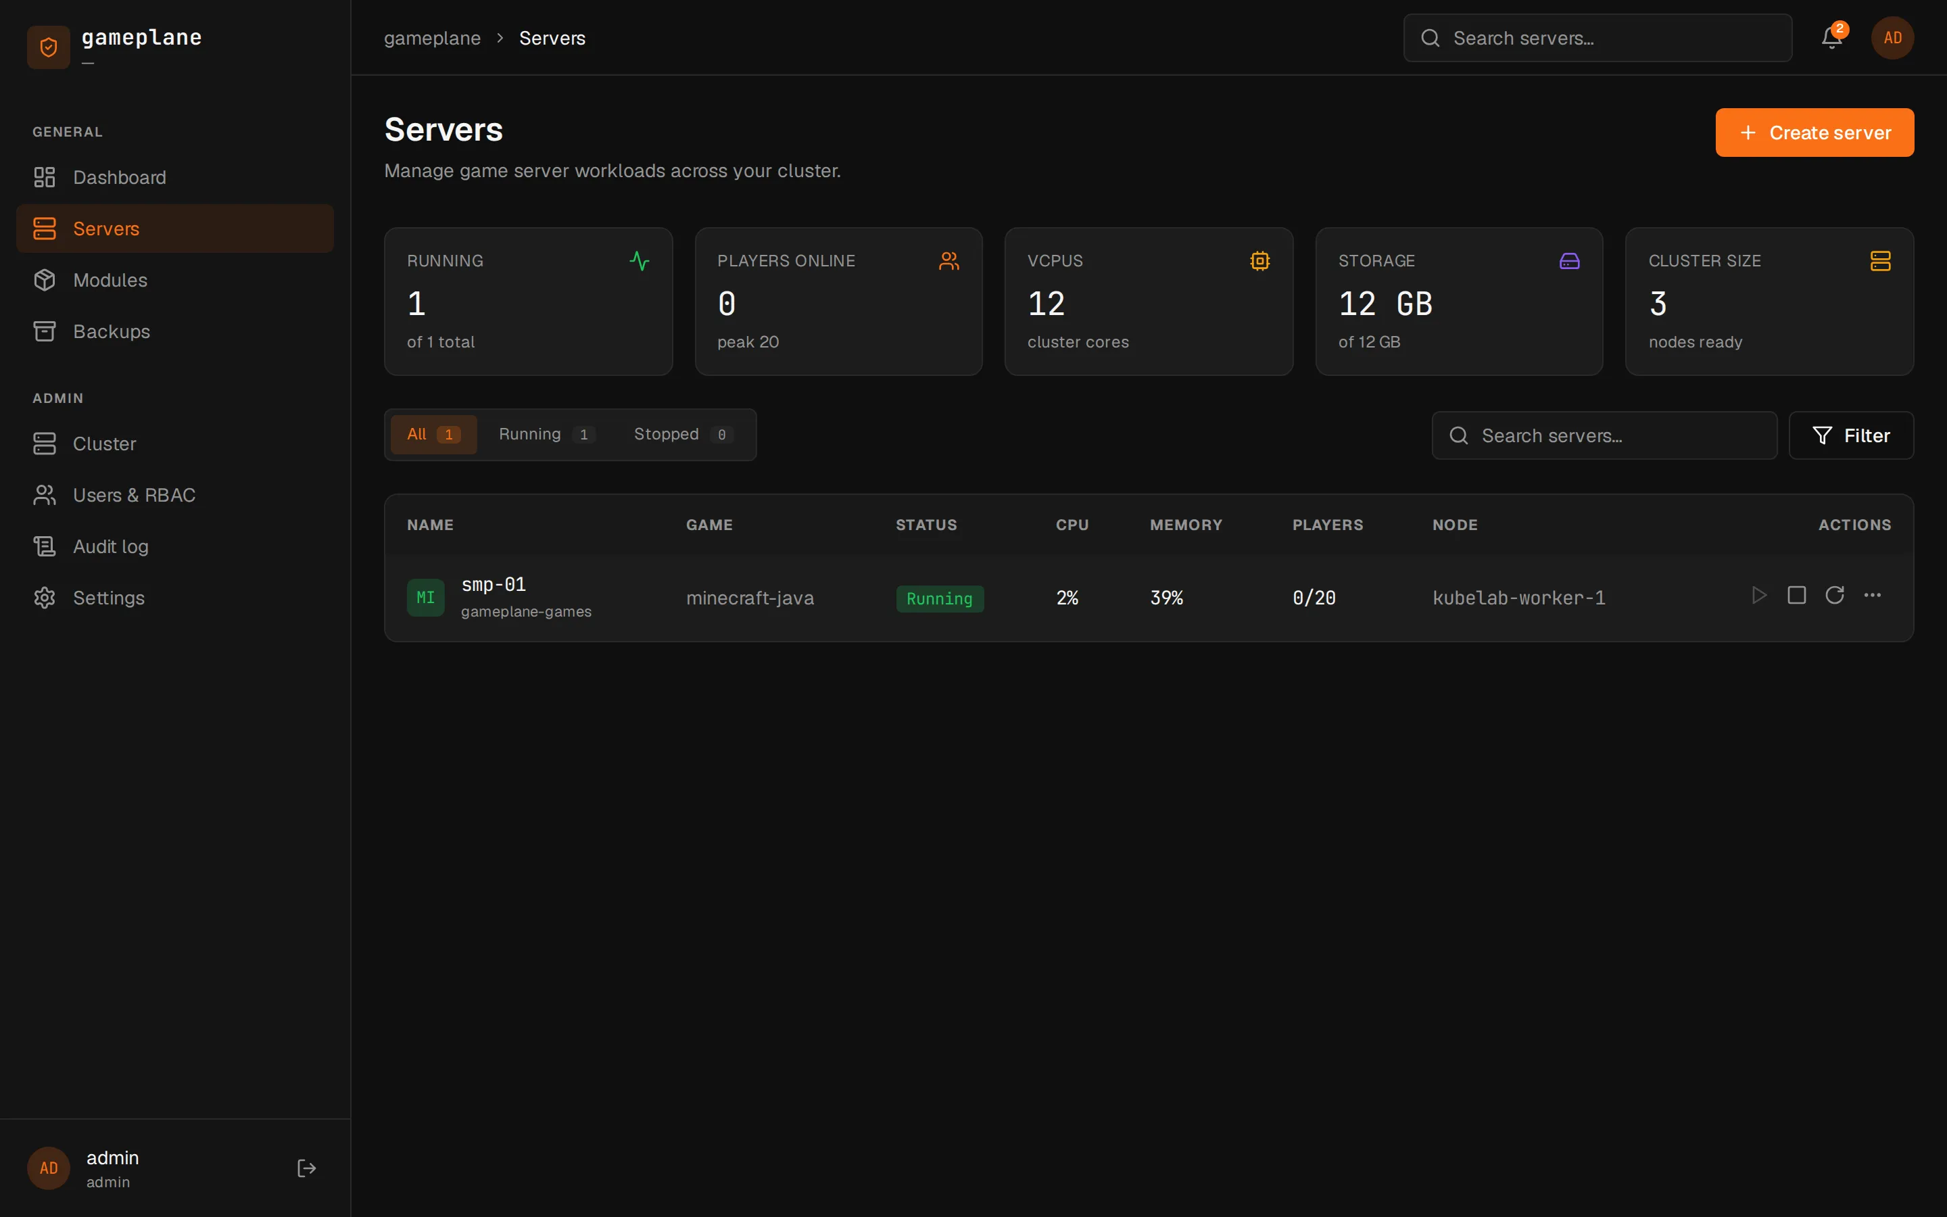Click the Servers breadcrumb

(552, 38)
